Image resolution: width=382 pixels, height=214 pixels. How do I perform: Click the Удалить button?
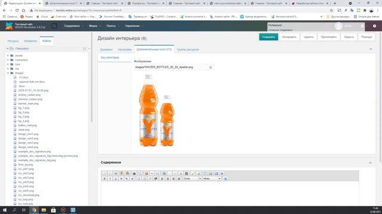(x=309, y=37)
